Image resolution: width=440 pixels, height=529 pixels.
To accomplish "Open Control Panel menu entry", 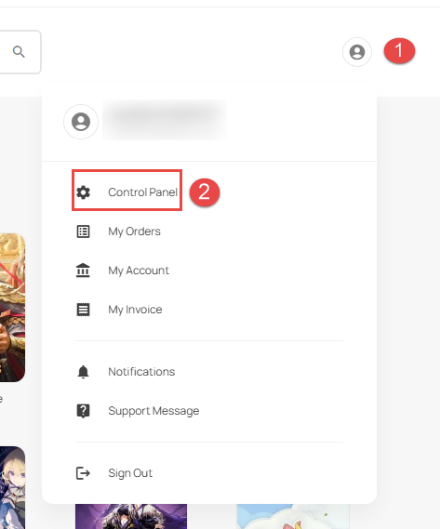I will (142, 192).
